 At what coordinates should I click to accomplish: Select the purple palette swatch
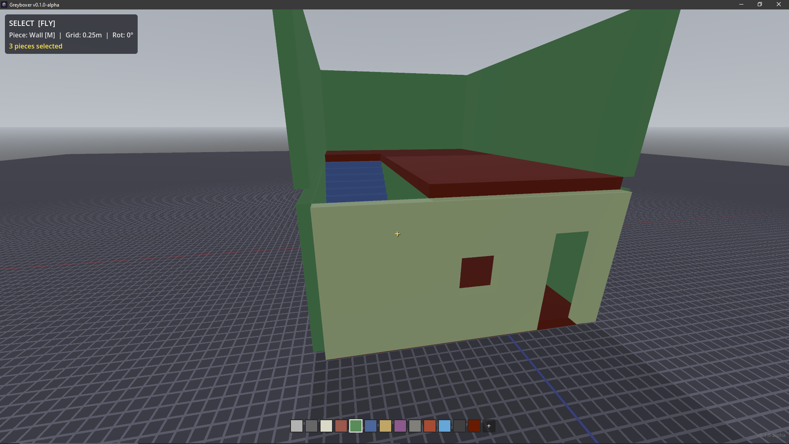point(400,426)
